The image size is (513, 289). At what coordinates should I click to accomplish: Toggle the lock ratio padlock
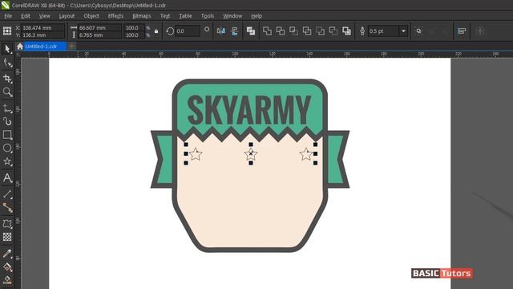156,31
